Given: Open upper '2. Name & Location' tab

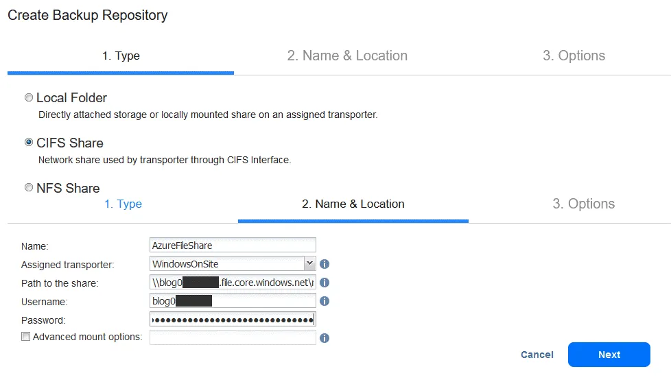Looking at the screenshot, I should (347, 56).
